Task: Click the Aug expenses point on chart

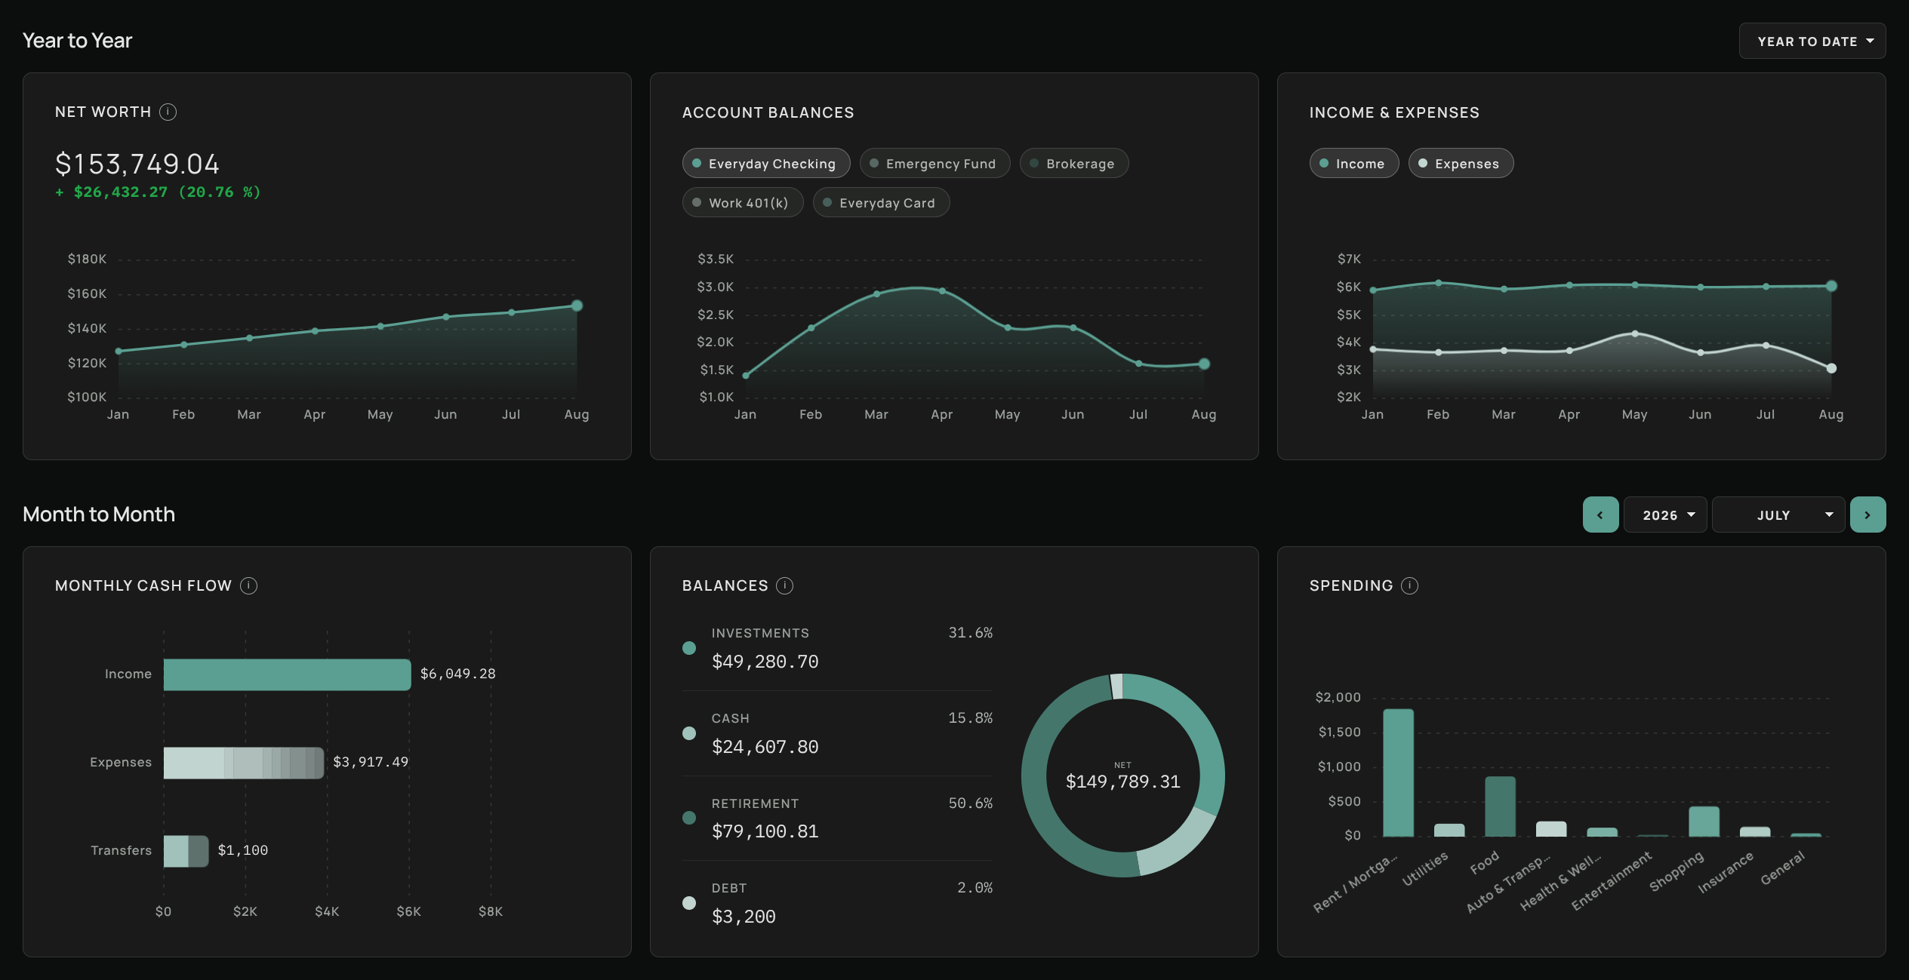Action: (1831, 368)
